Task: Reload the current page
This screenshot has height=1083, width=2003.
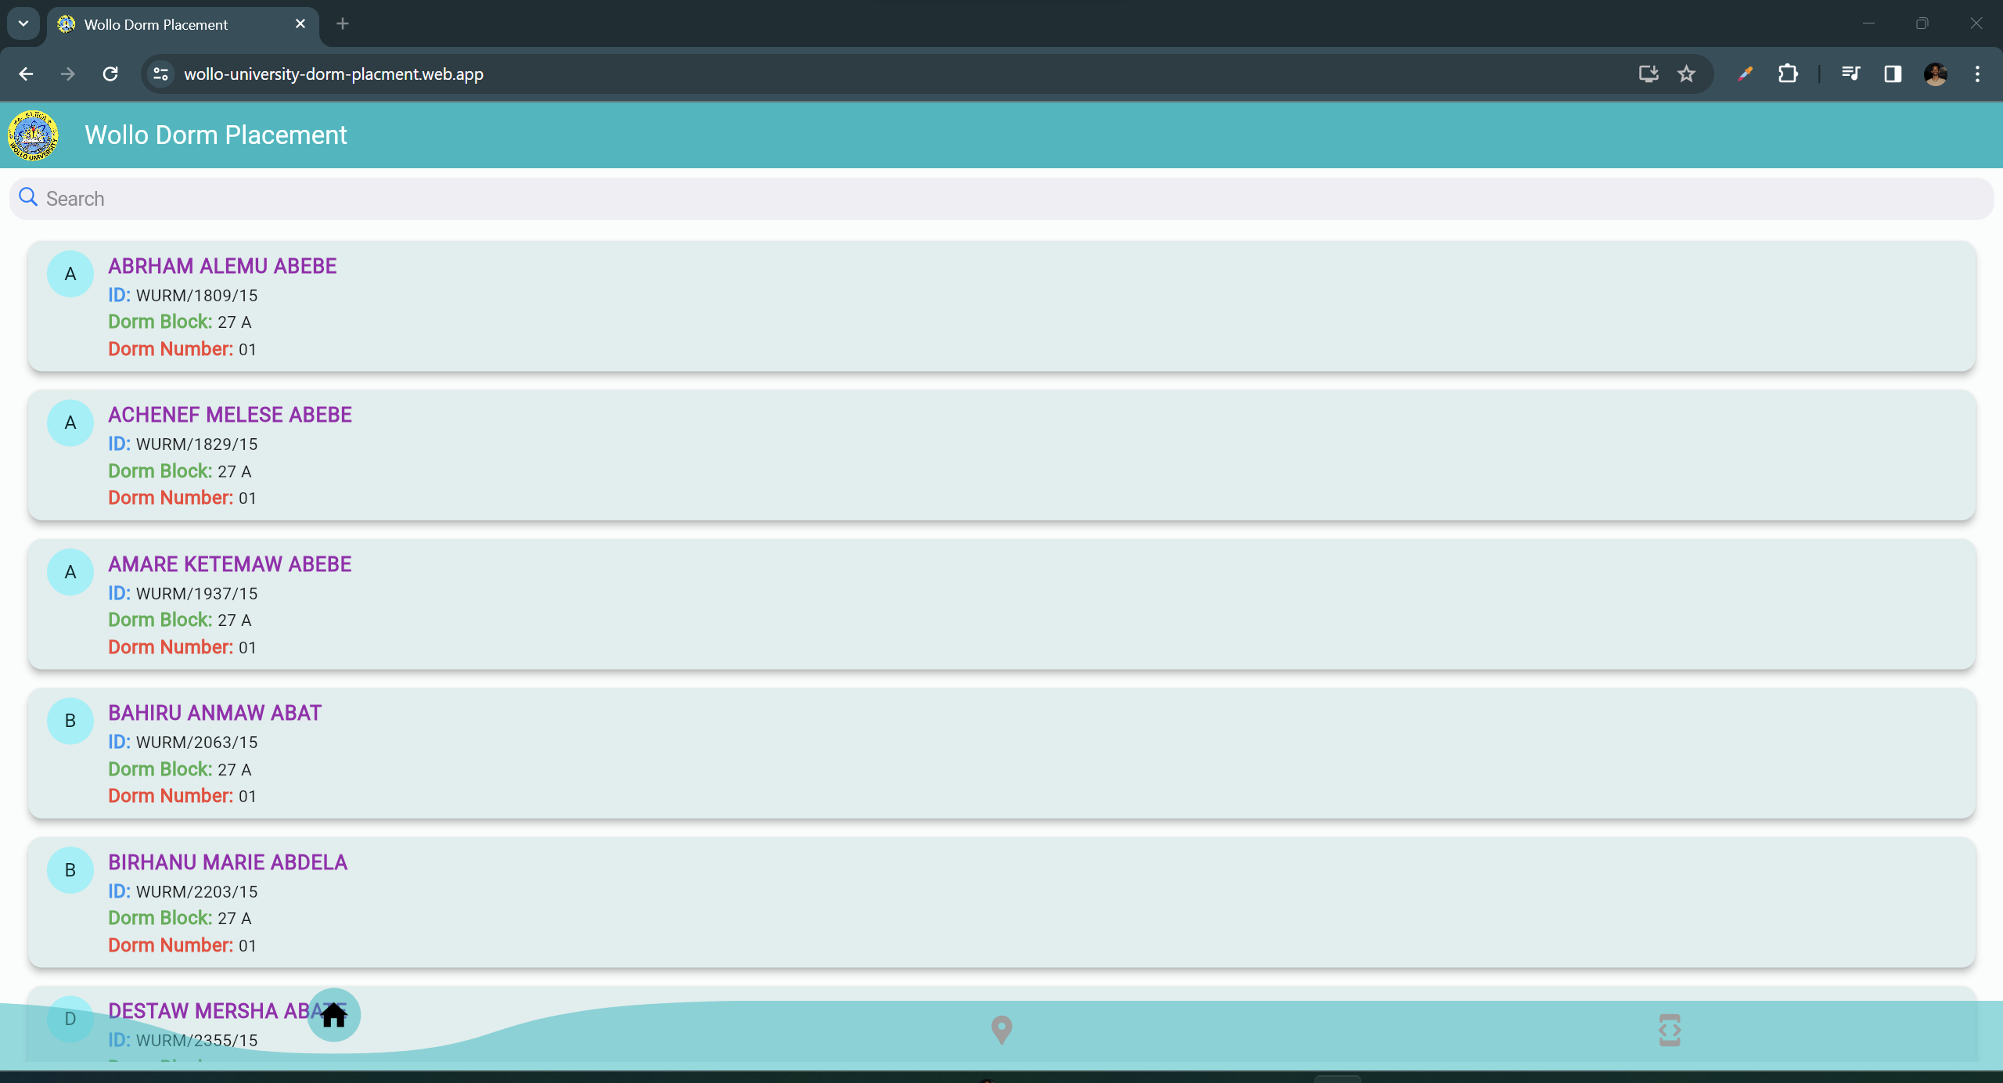Action: pos(110,74)
